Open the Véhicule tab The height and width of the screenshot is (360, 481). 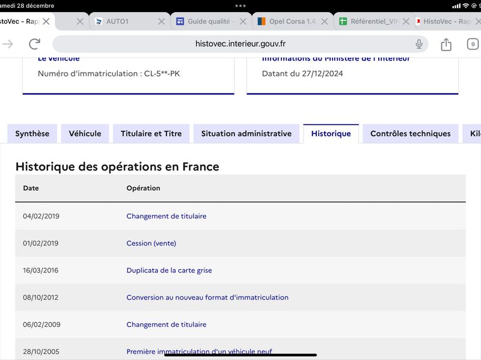(x=85, y=134)
